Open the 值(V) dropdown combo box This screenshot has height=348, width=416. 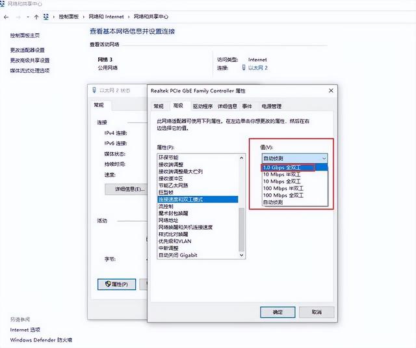294,159
